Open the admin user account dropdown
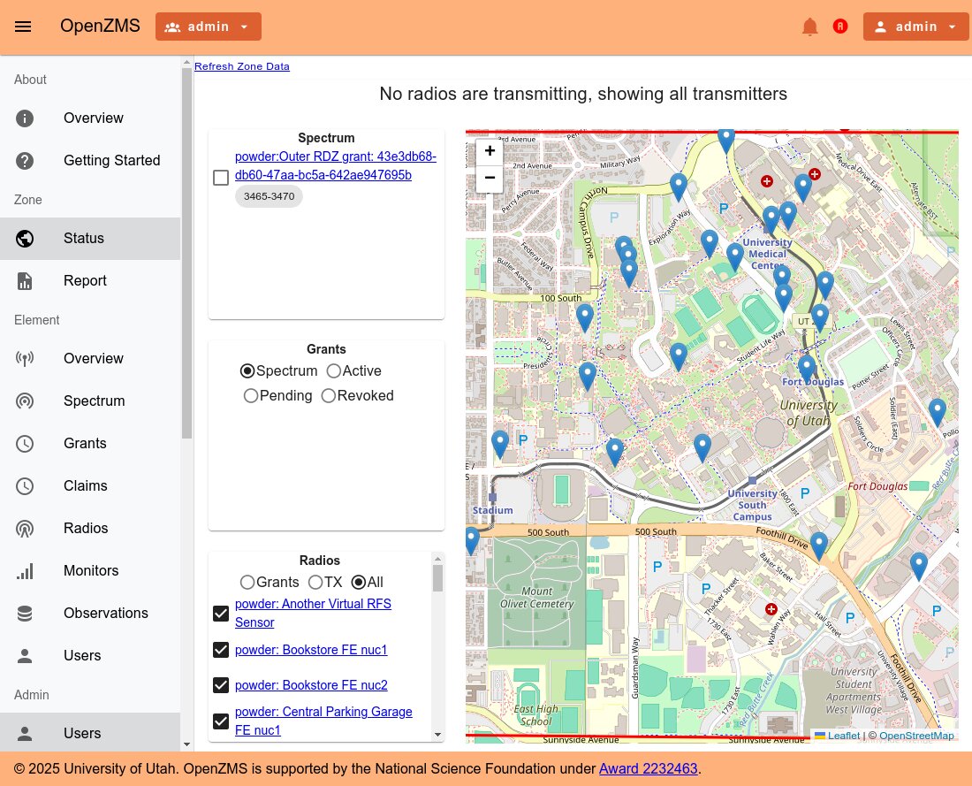The height and width of the screenshot is (786, 972). 916,27
